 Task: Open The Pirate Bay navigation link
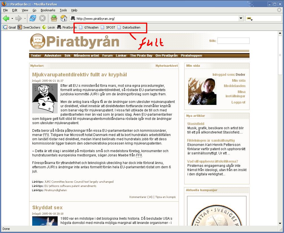coord(141,55)
